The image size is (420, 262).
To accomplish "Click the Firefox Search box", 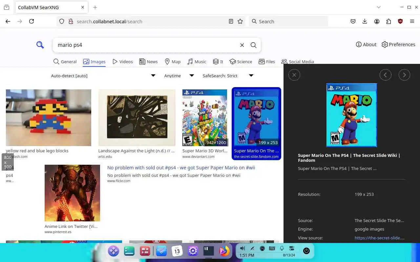I will (x=288, y=21).
